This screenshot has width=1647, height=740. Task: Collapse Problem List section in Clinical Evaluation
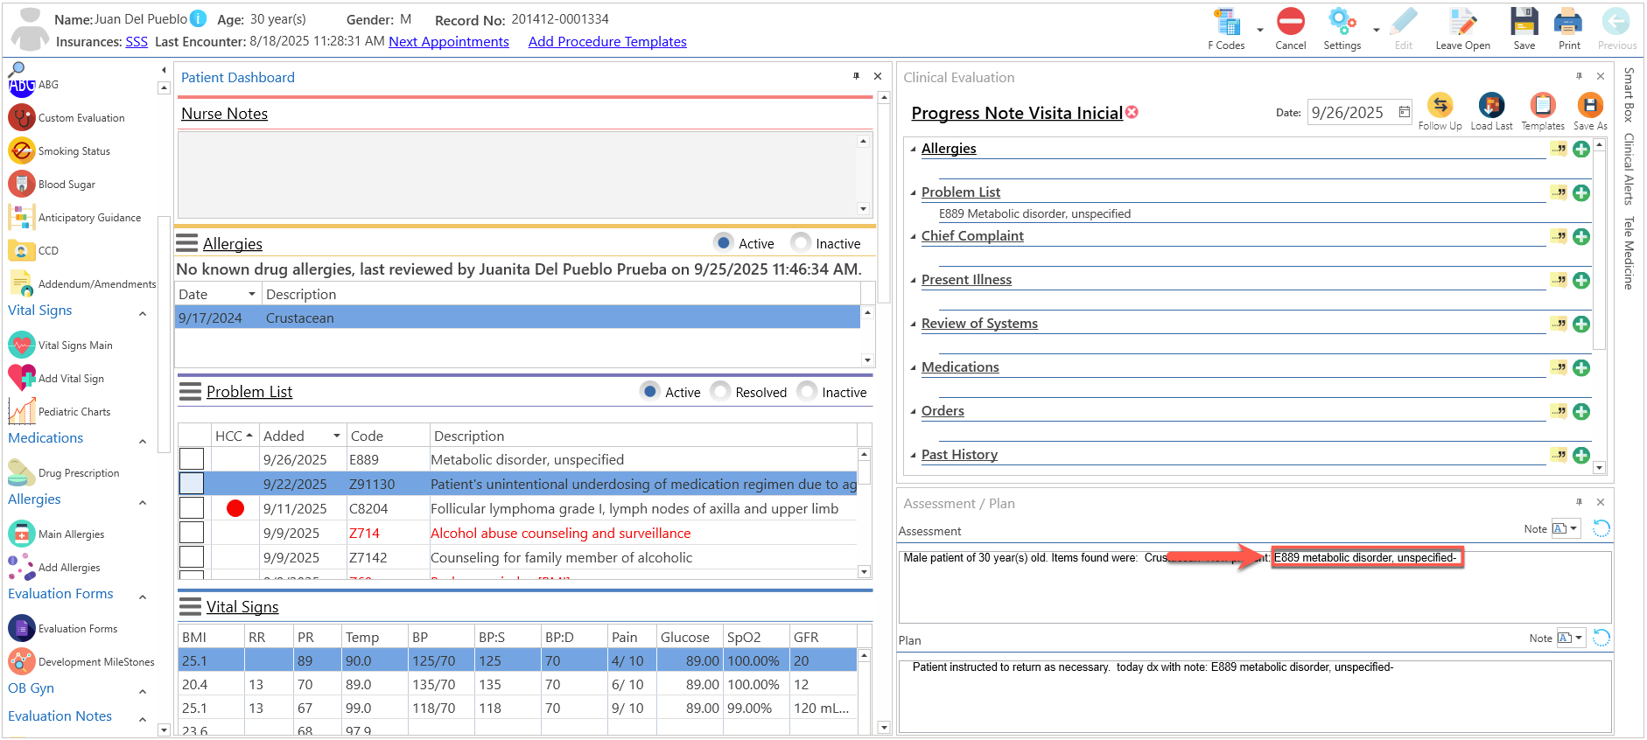pos(914,193)
